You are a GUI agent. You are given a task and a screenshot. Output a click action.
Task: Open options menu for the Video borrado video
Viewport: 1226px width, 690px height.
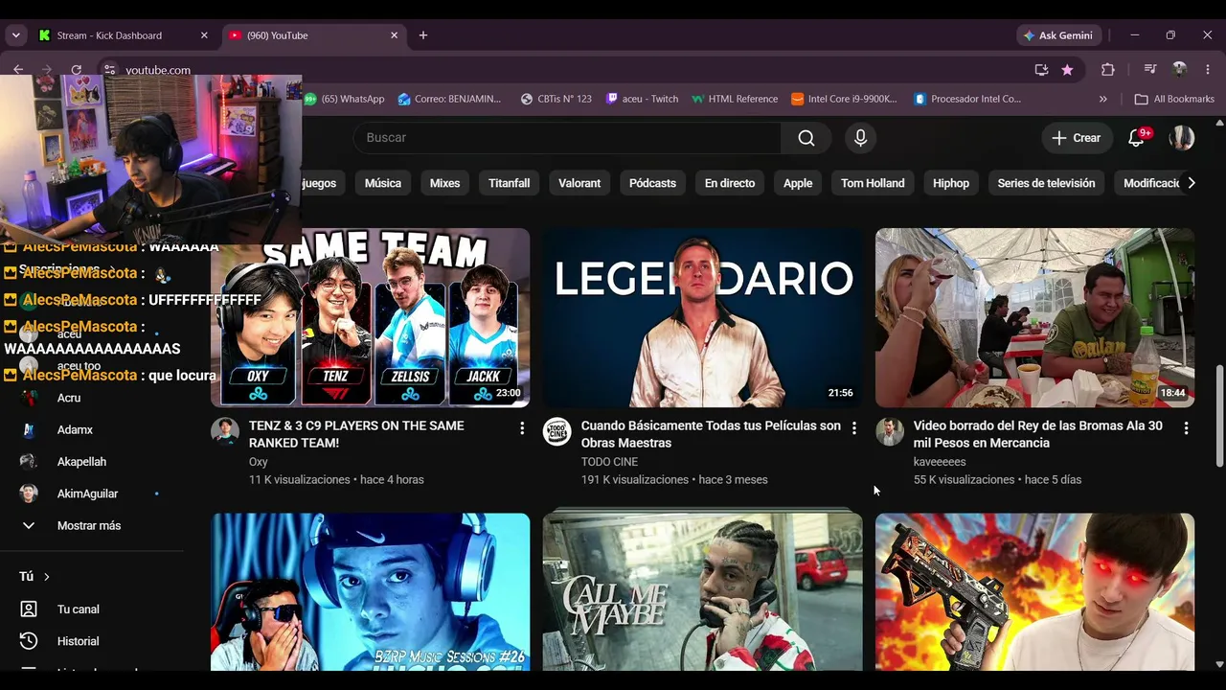[x=1187, y=428]
